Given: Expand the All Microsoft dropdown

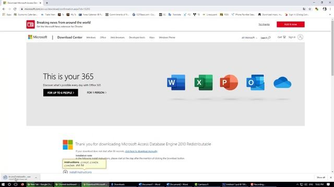Looking at the screenshot, I should click(249, 37).
